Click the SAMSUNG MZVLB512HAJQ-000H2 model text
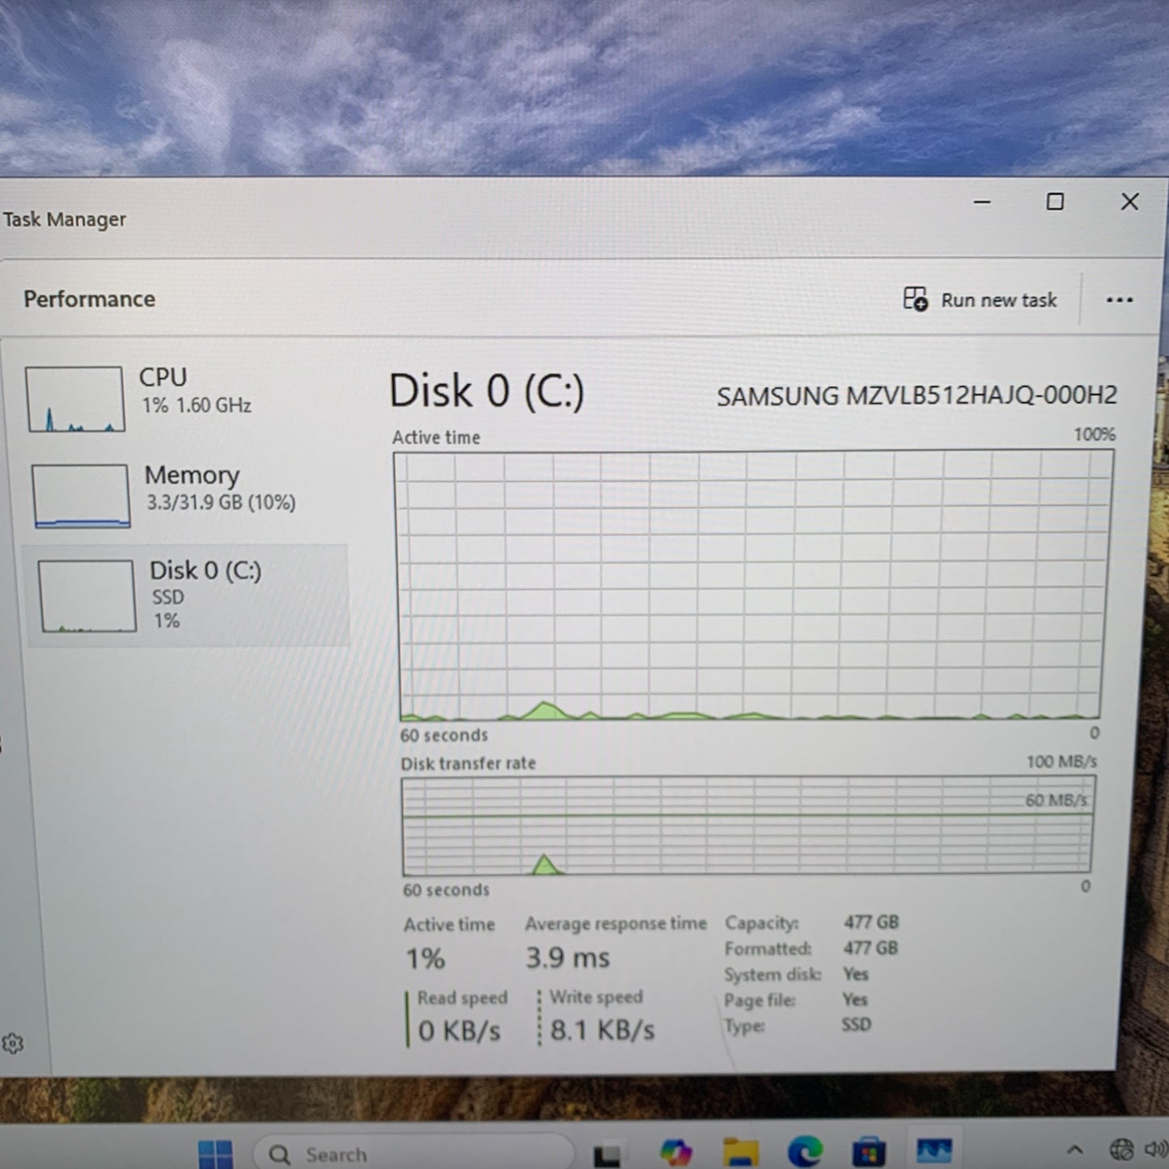 917,396
